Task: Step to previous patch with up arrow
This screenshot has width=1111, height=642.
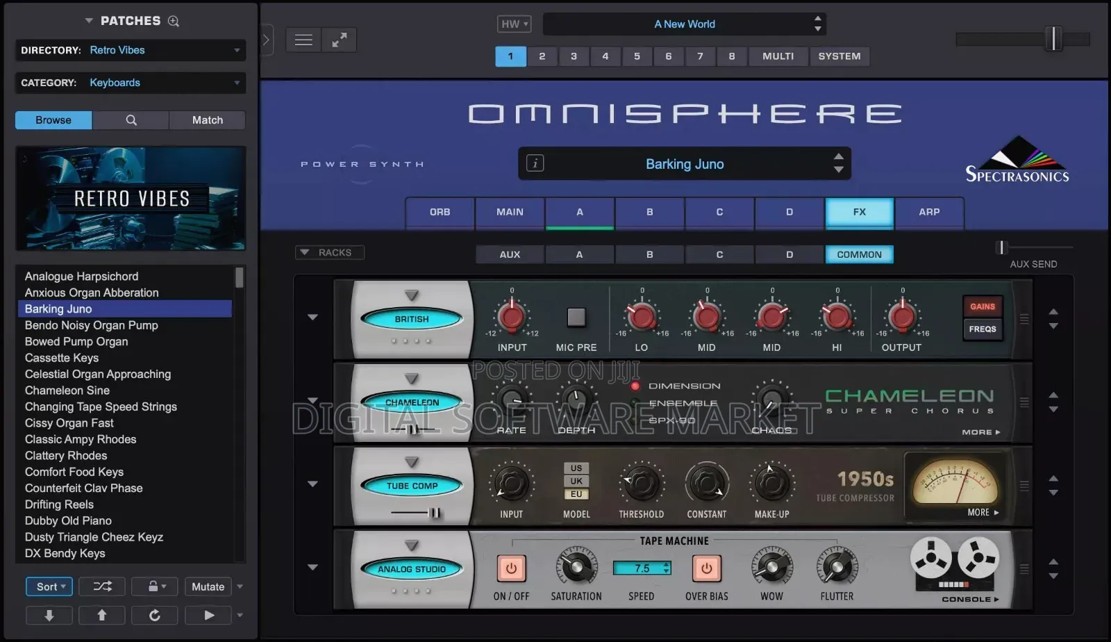Action: click(102, 615)
